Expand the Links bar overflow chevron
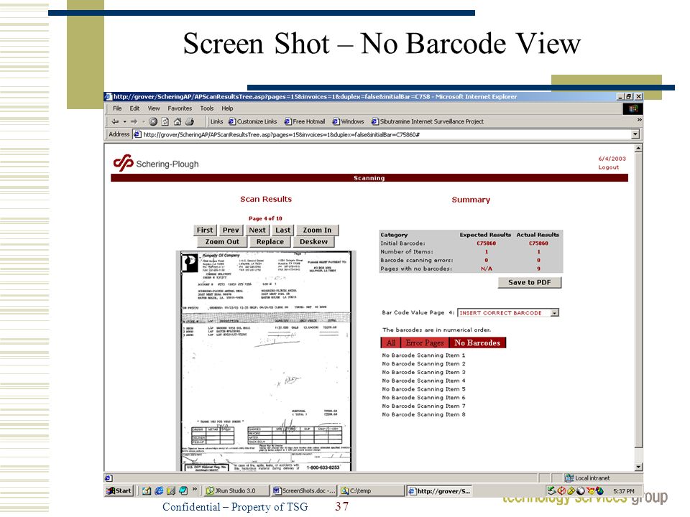 [639, 120]
